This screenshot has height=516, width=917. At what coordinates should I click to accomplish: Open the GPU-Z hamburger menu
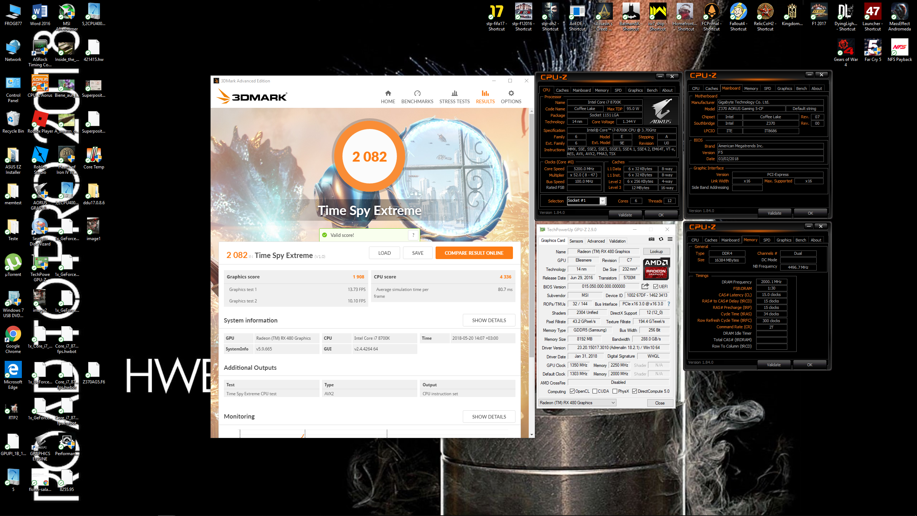click(x=670, y=239)
